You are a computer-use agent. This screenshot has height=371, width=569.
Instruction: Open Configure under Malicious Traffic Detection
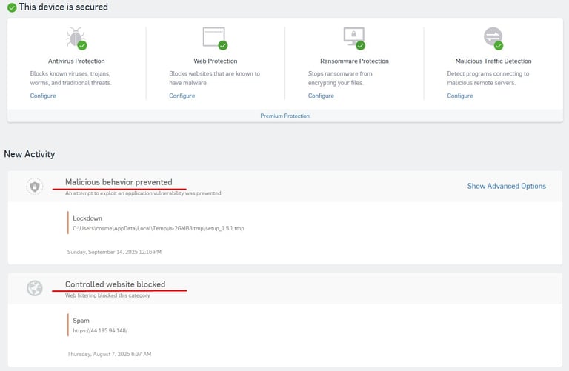[460, 96]
